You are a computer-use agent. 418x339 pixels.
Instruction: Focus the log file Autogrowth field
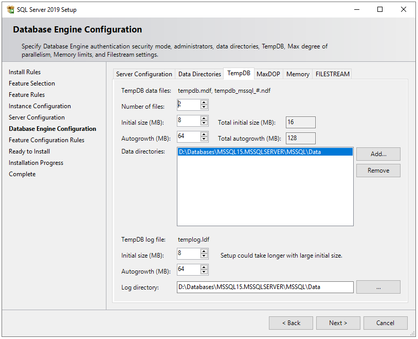[x=189, y=269]
